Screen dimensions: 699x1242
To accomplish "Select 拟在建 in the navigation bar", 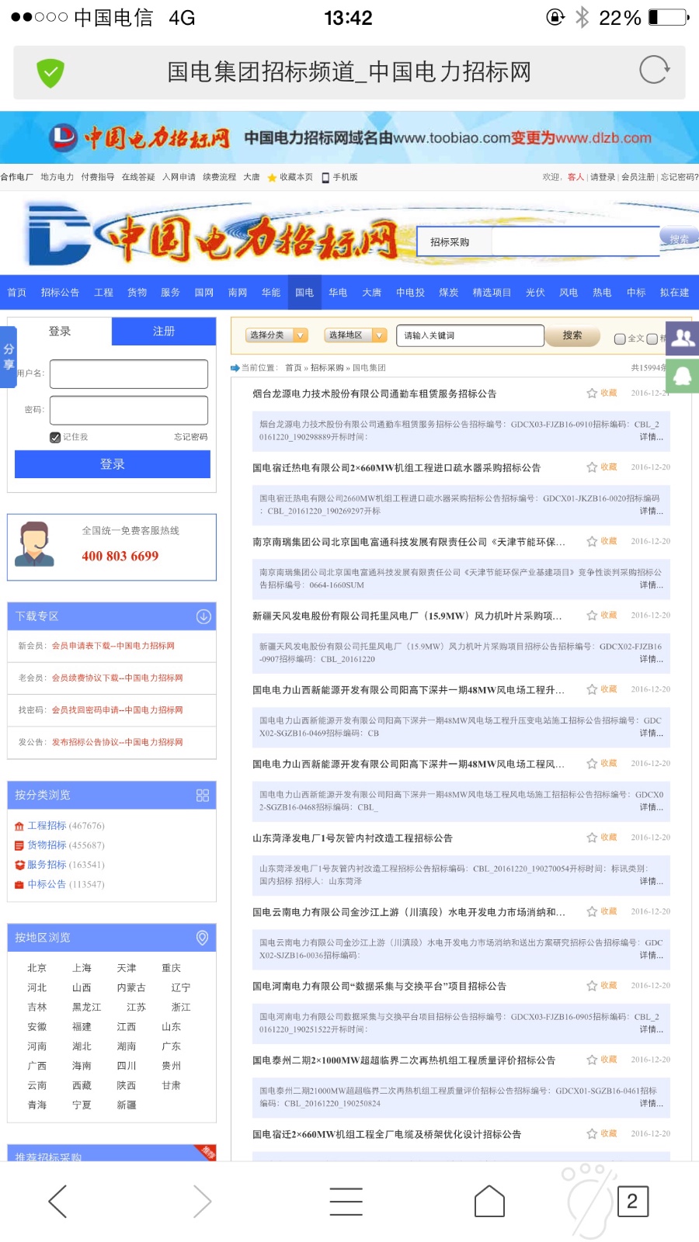I will click(674, 293).
